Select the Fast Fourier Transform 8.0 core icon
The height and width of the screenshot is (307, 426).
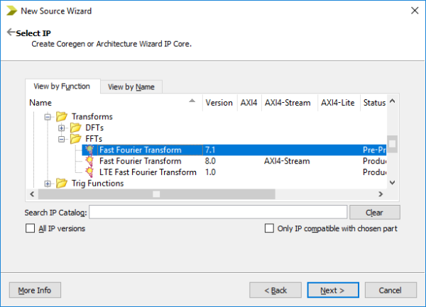click(x=89, y=161)
